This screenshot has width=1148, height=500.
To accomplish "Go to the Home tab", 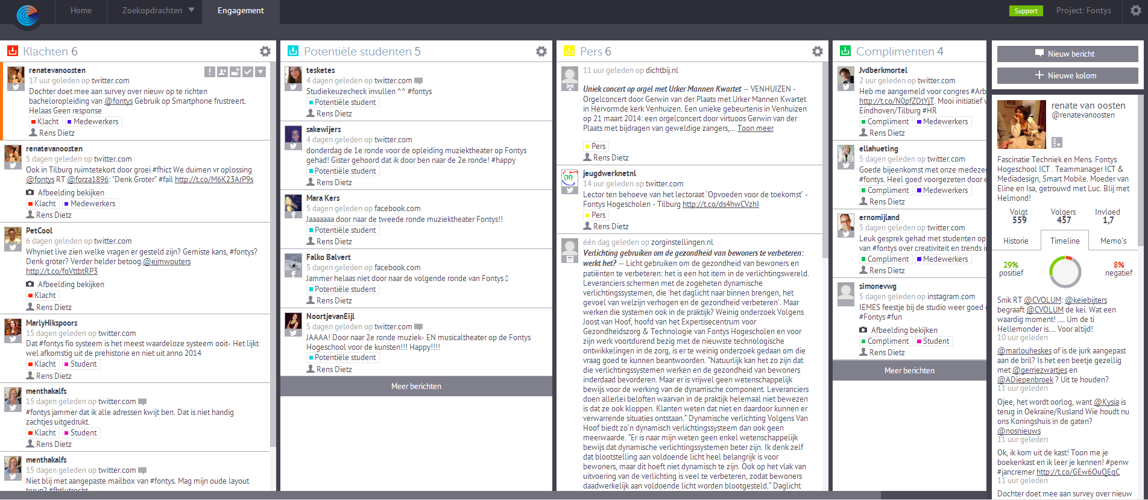I will (81, 10).
